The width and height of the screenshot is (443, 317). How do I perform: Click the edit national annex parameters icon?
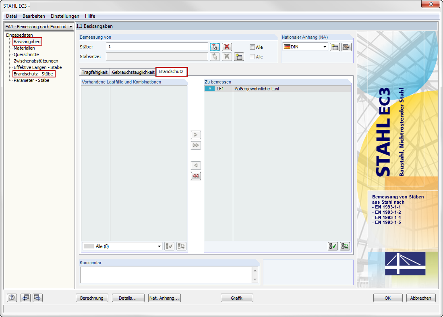346,47
